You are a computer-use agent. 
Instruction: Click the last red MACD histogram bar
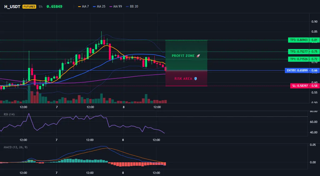pos(165,164)
